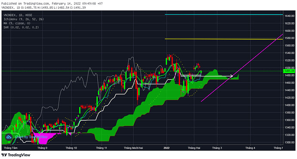Click the Tháng Tám time axis label
Viewport: 297px width, 159px height.
pyautogui.click(x=11, y=148)
